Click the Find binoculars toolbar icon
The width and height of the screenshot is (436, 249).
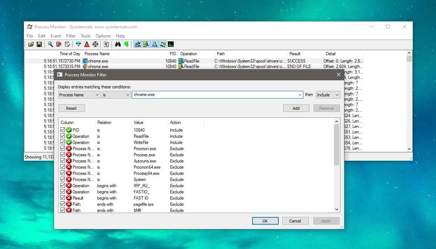(x=118, y=44)
